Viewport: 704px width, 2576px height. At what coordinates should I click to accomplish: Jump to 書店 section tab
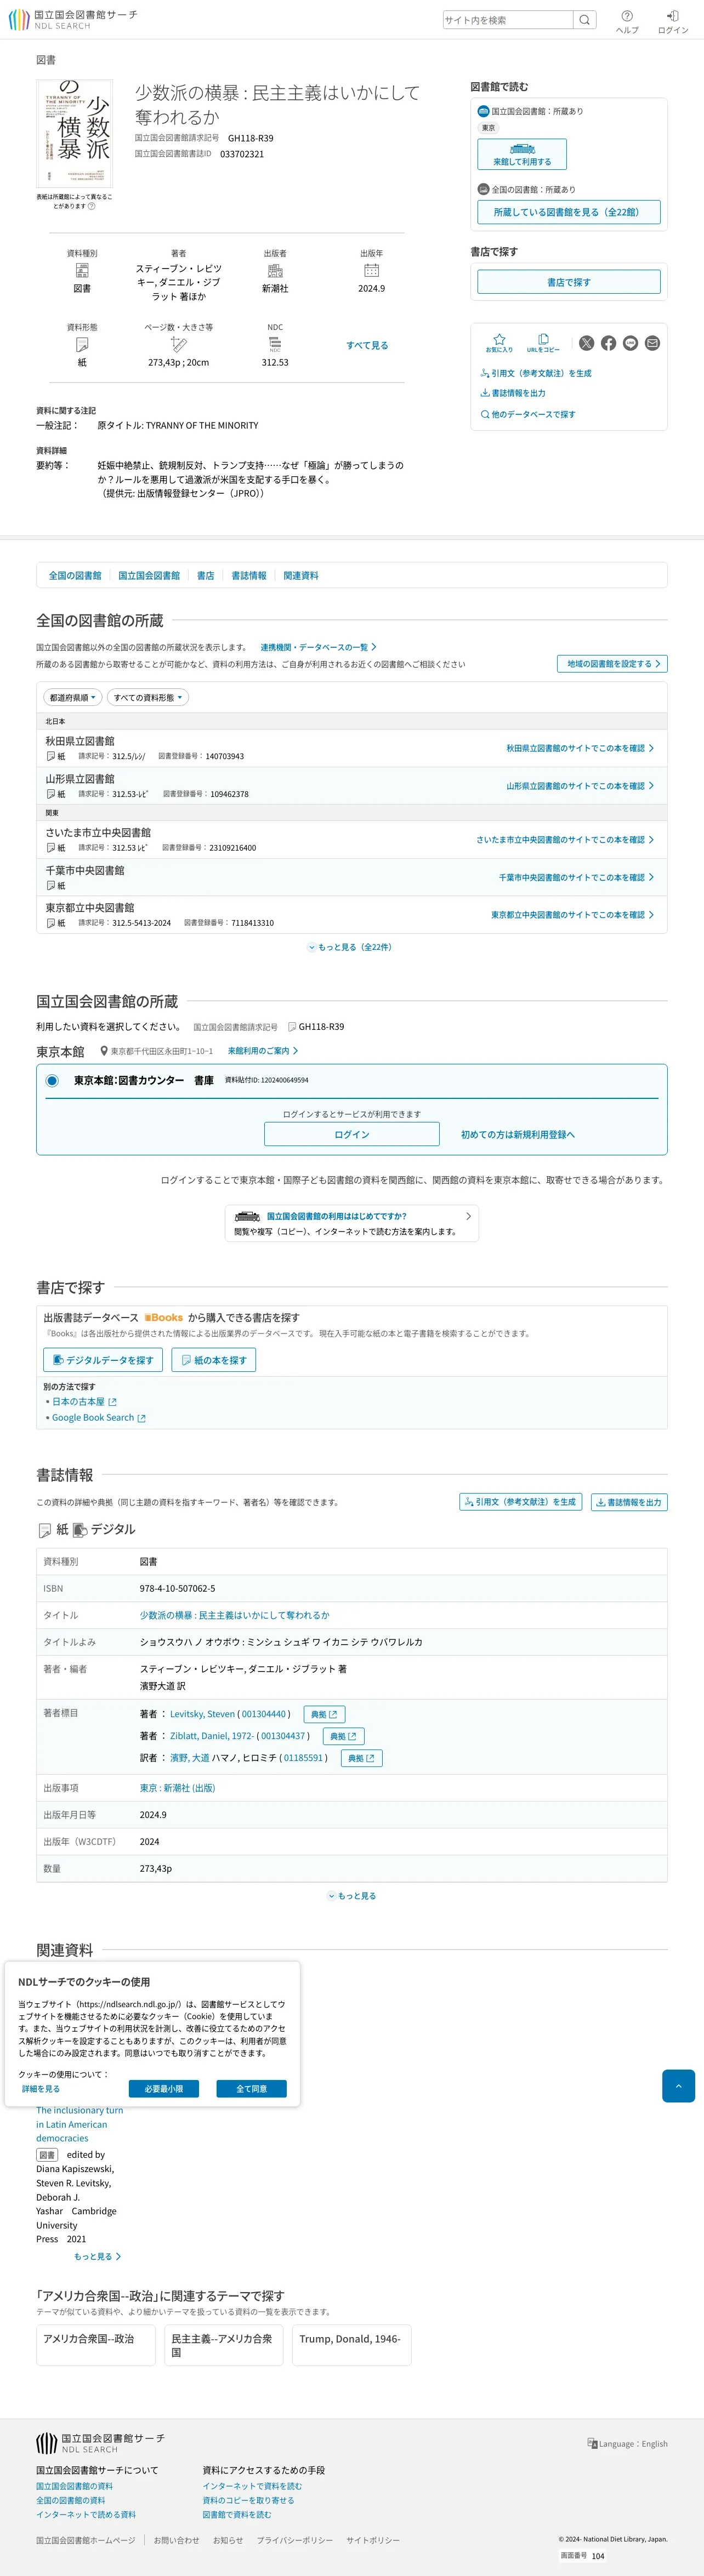coord(205,575)
